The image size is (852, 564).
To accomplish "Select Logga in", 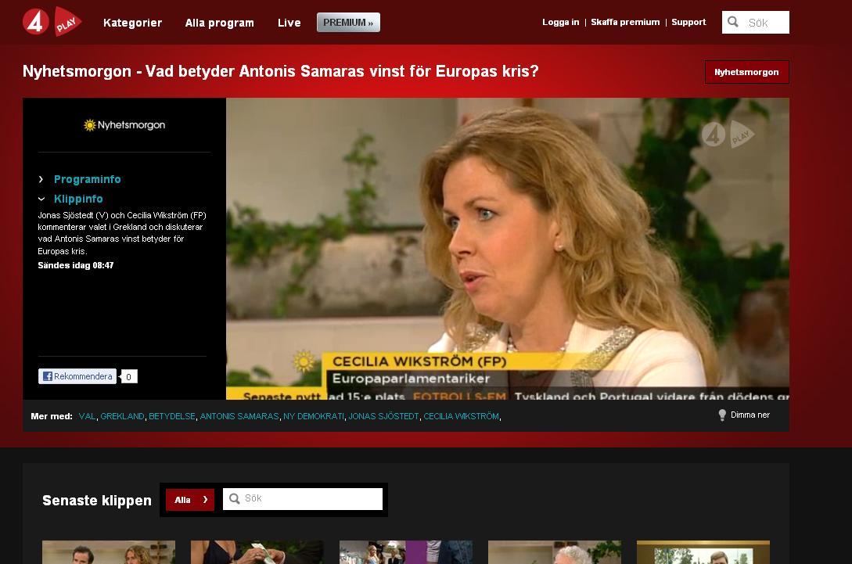I will pos(560,22).
